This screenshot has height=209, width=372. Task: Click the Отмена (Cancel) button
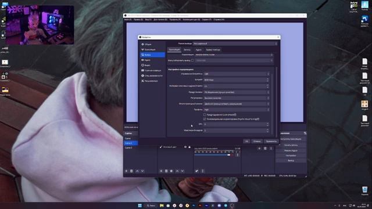click(257, 141)
